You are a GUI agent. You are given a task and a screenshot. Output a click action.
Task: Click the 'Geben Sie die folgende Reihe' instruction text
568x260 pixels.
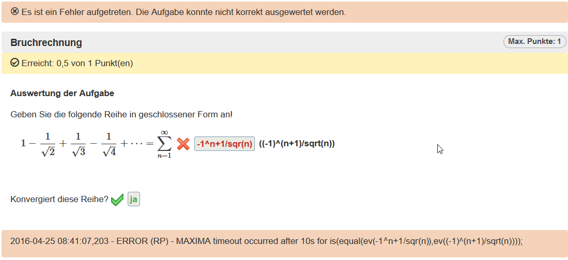pos(121,115)
